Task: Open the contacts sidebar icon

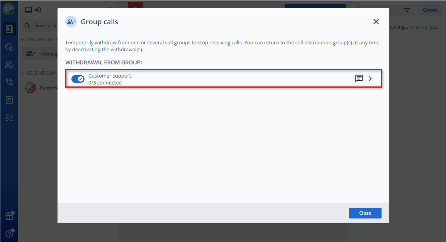Action: point(9,64)
